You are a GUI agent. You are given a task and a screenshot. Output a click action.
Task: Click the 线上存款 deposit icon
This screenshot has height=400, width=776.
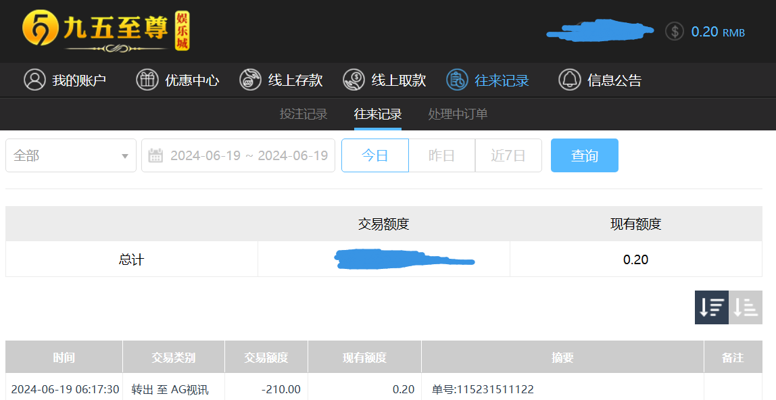click(250, 80)
